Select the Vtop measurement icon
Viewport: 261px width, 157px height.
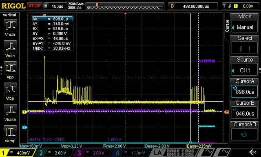click(10, 89)
